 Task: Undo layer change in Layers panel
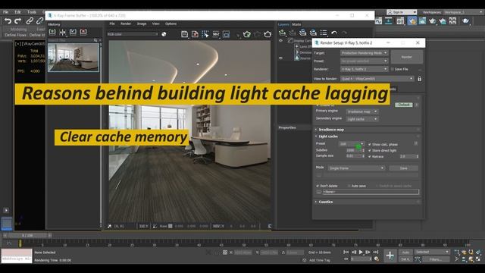(x=334, y=33)
